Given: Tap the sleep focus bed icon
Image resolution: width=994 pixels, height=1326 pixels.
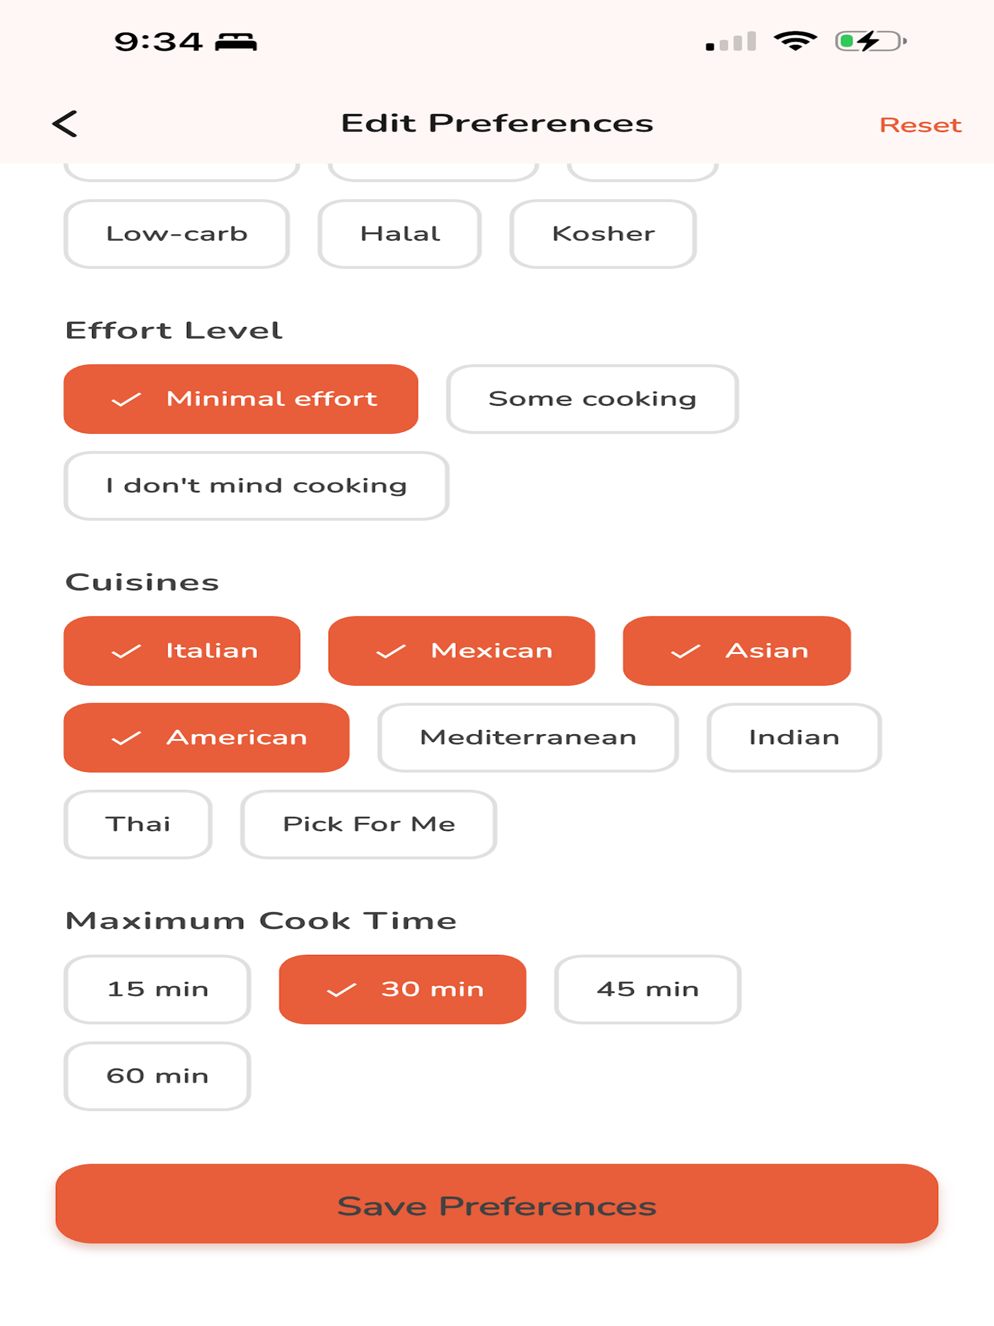Looking at the screenshot, I should click(236, 42).
